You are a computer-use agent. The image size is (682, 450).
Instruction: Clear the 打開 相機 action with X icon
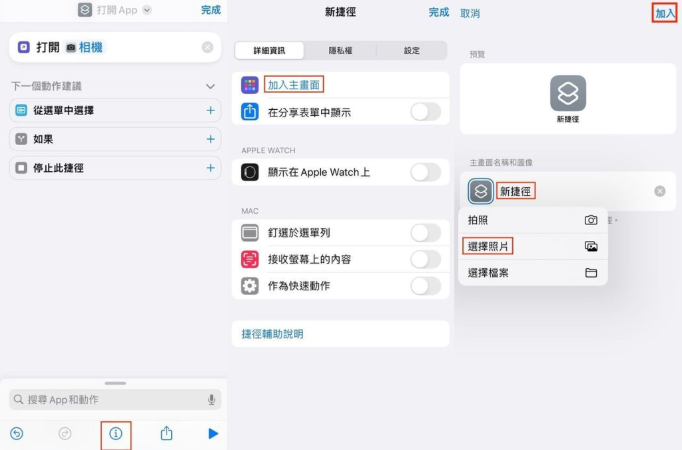(x=208, y=47)
